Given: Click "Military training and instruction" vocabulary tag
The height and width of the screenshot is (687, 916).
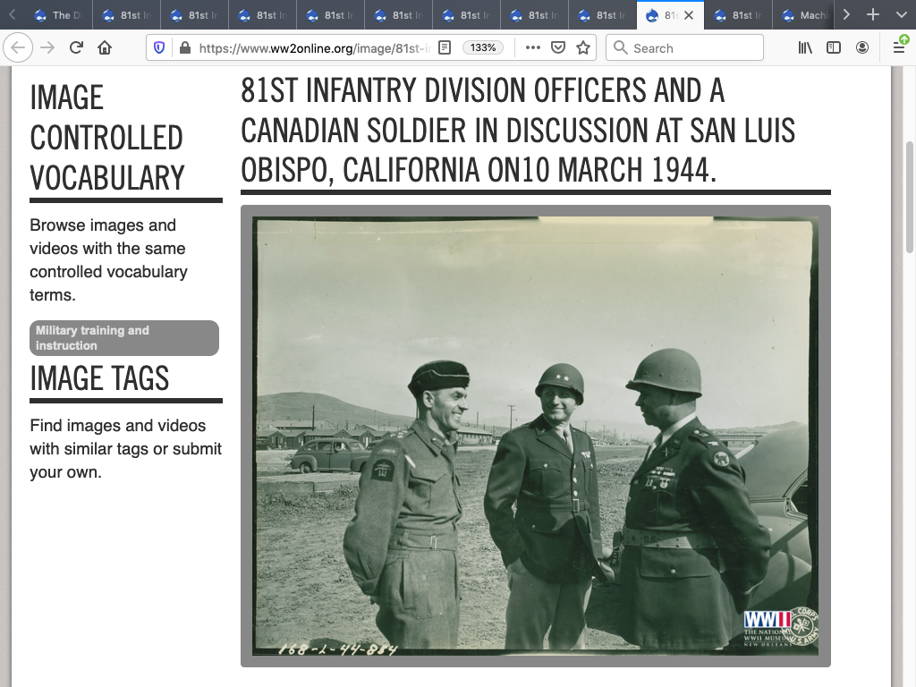Looking at the screenshot, I should [124, 338].
